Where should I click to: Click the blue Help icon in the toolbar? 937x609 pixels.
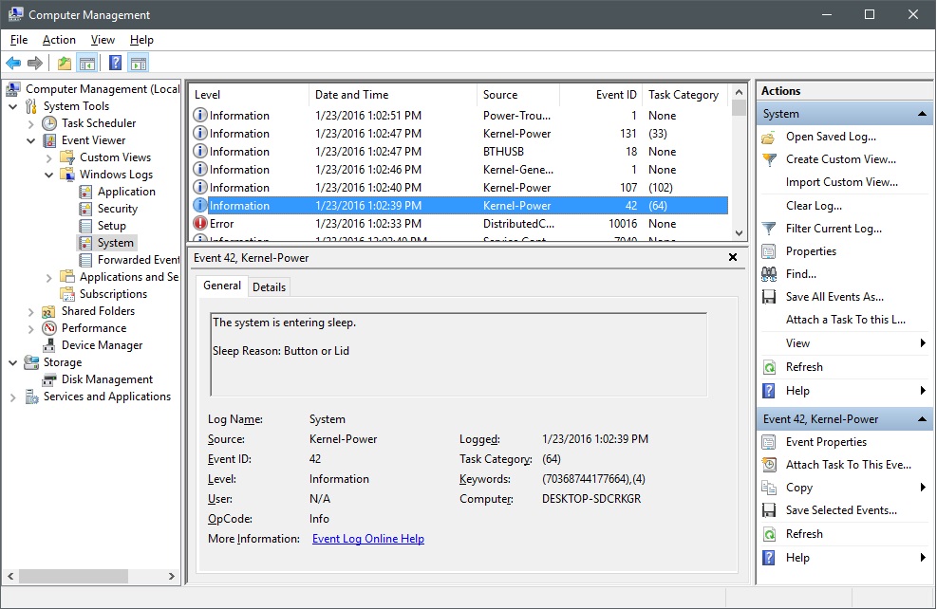(115, 64)
